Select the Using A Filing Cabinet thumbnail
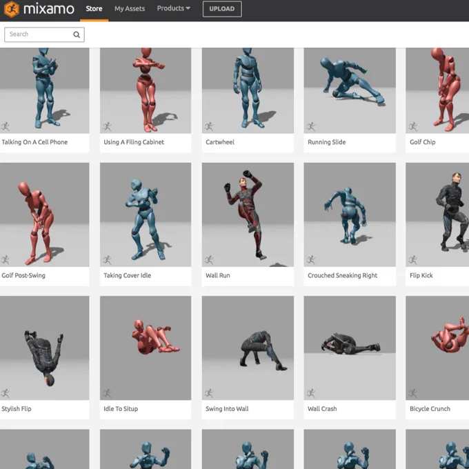The width and height of the screenshot is (469, 469). tap(146, 90)
